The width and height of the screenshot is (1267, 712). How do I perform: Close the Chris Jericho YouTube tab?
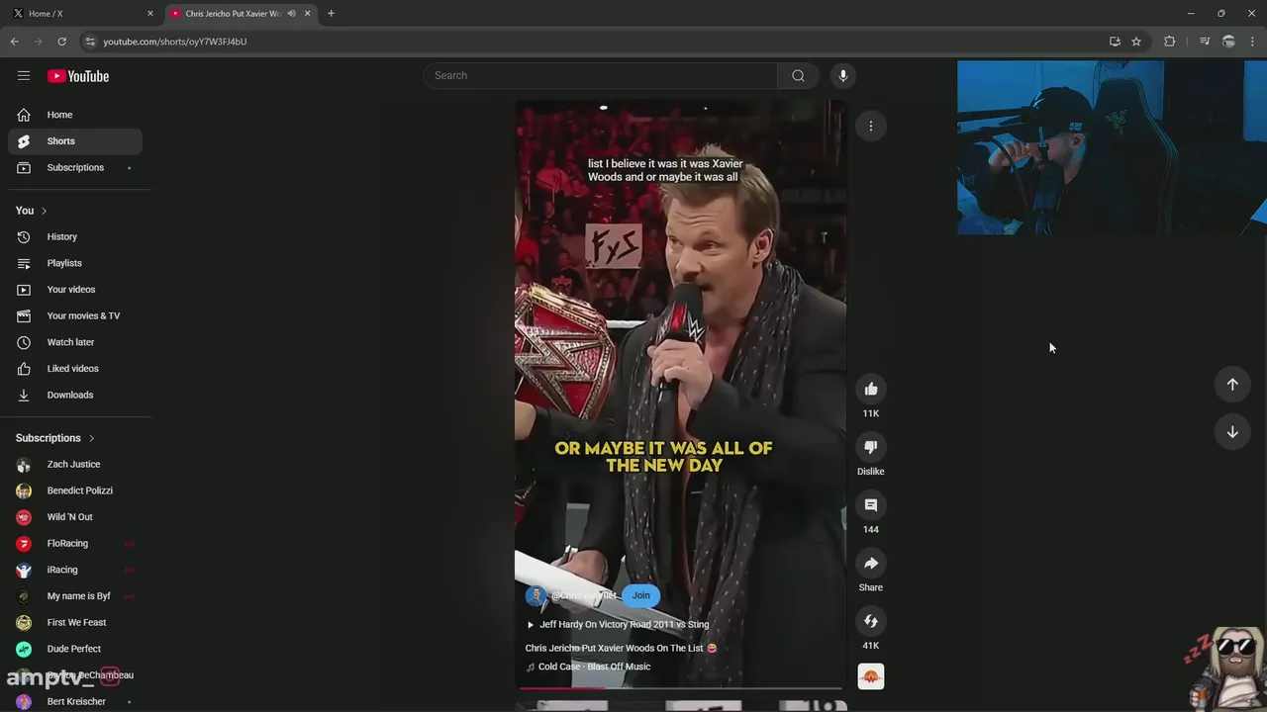pos(307,14)
